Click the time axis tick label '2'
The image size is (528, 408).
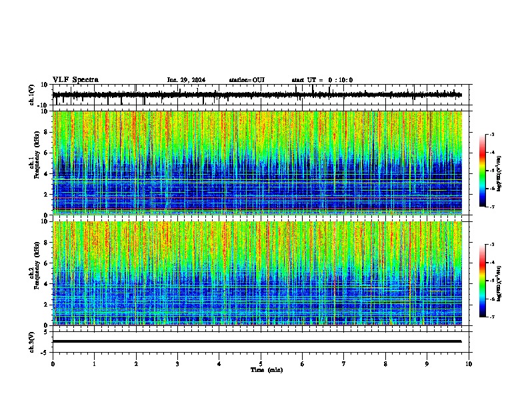(x=136, y=364)
